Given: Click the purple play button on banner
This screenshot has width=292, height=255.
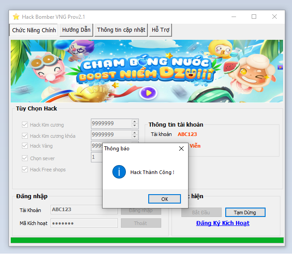Looking at the screenshot, I should tap(148, 93).
